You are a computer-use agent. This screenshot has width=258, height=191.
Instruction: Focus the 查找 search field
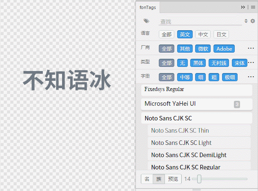[200, 22]
